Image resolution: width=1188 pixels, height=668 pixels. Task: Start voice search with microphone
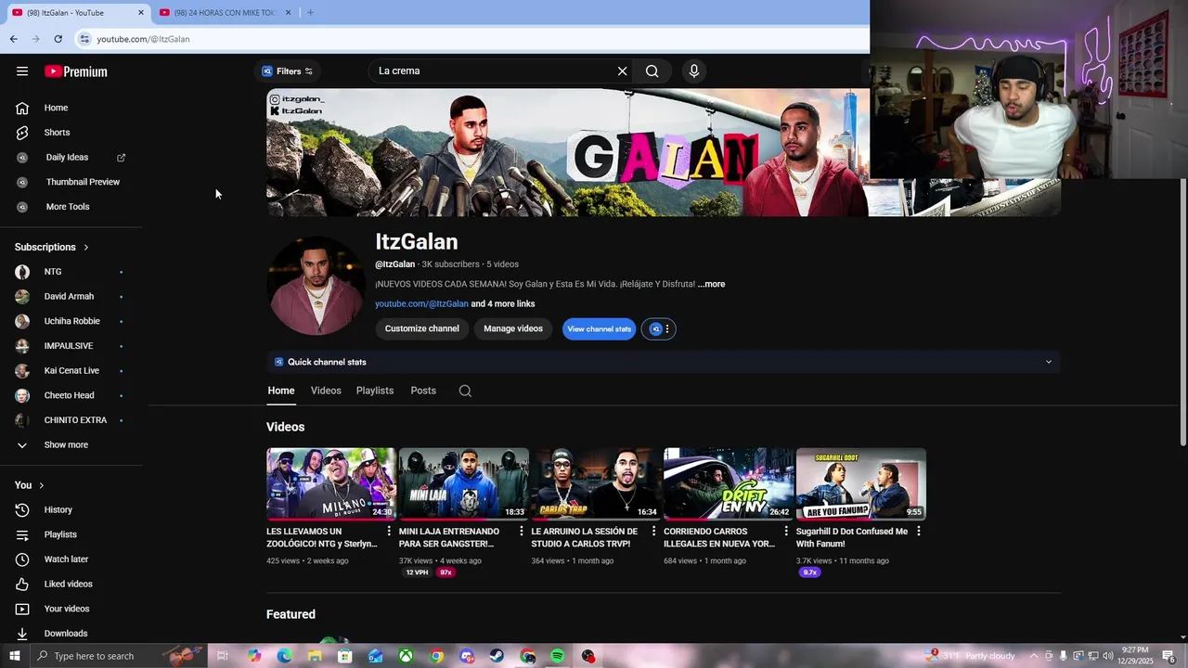coord(693,71)
